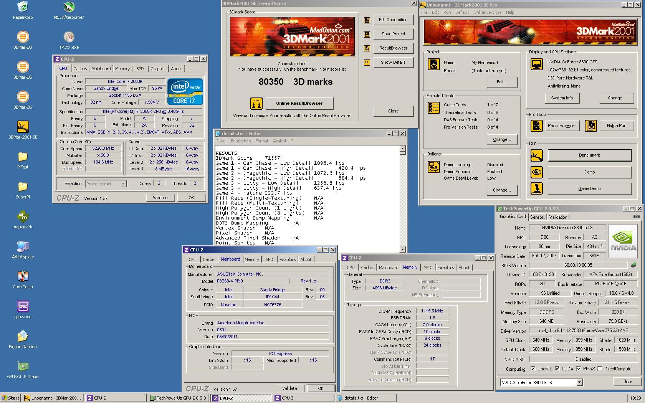Click the Editor vertical scrollbar up arrow
645x403 pixels.
[402, 149]
